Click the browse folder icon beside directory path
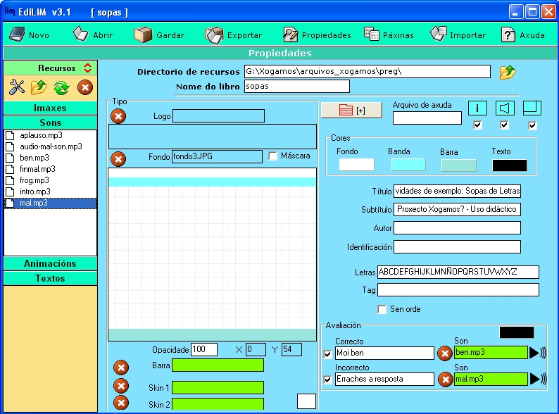Image resolution: width=559 pixels, height=414 pixels. [508, 72]
